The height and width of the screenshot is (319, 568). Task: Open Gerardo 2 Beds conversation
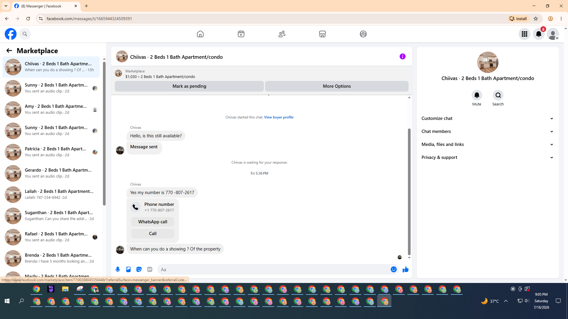[51, 173]
